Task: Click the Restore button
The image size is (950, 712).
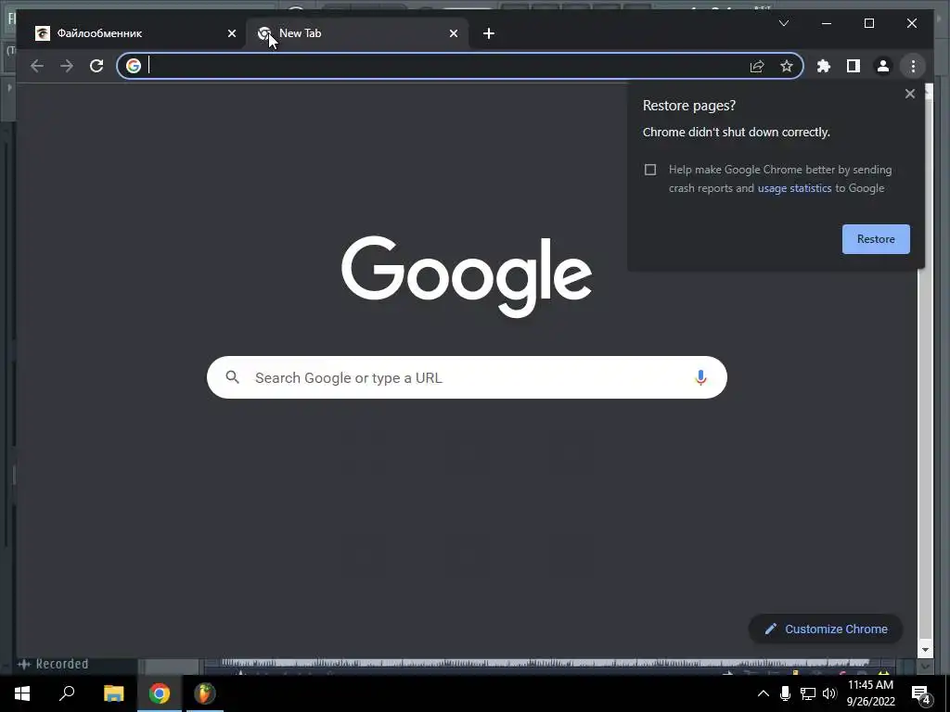Action: point(876,239)
